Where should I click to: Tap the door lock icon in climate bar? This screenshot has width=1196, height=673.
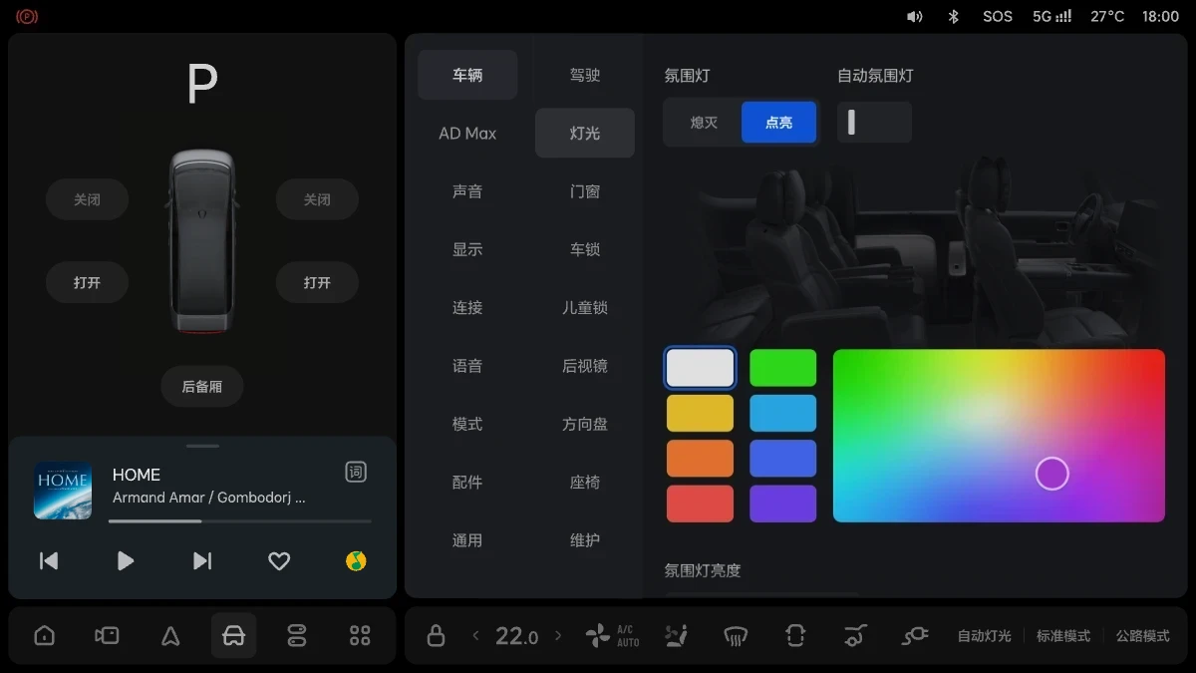coord(436,635)
